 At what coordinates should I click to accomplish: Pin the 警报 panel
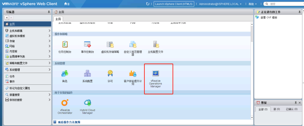296,103
